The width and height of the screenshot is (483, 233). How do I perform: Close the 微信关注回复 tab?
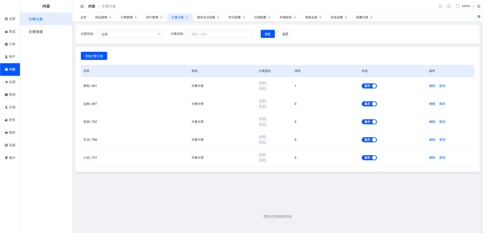coord(219,18)
